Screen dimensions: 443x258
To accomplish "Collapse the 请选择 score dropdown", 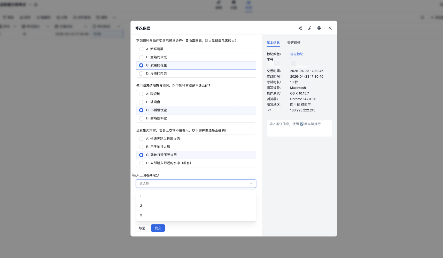I will coord(251,183).
